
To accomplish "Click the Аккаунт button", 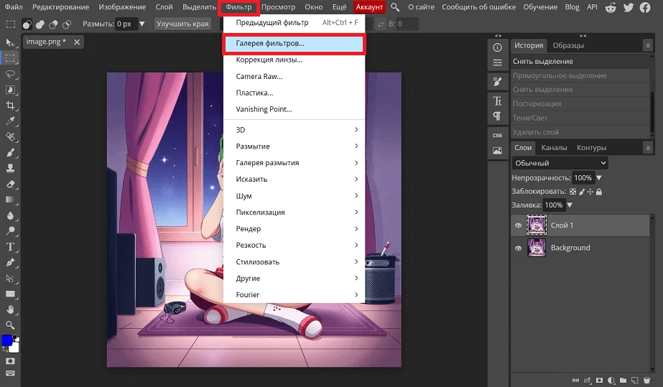I will 369,7.
